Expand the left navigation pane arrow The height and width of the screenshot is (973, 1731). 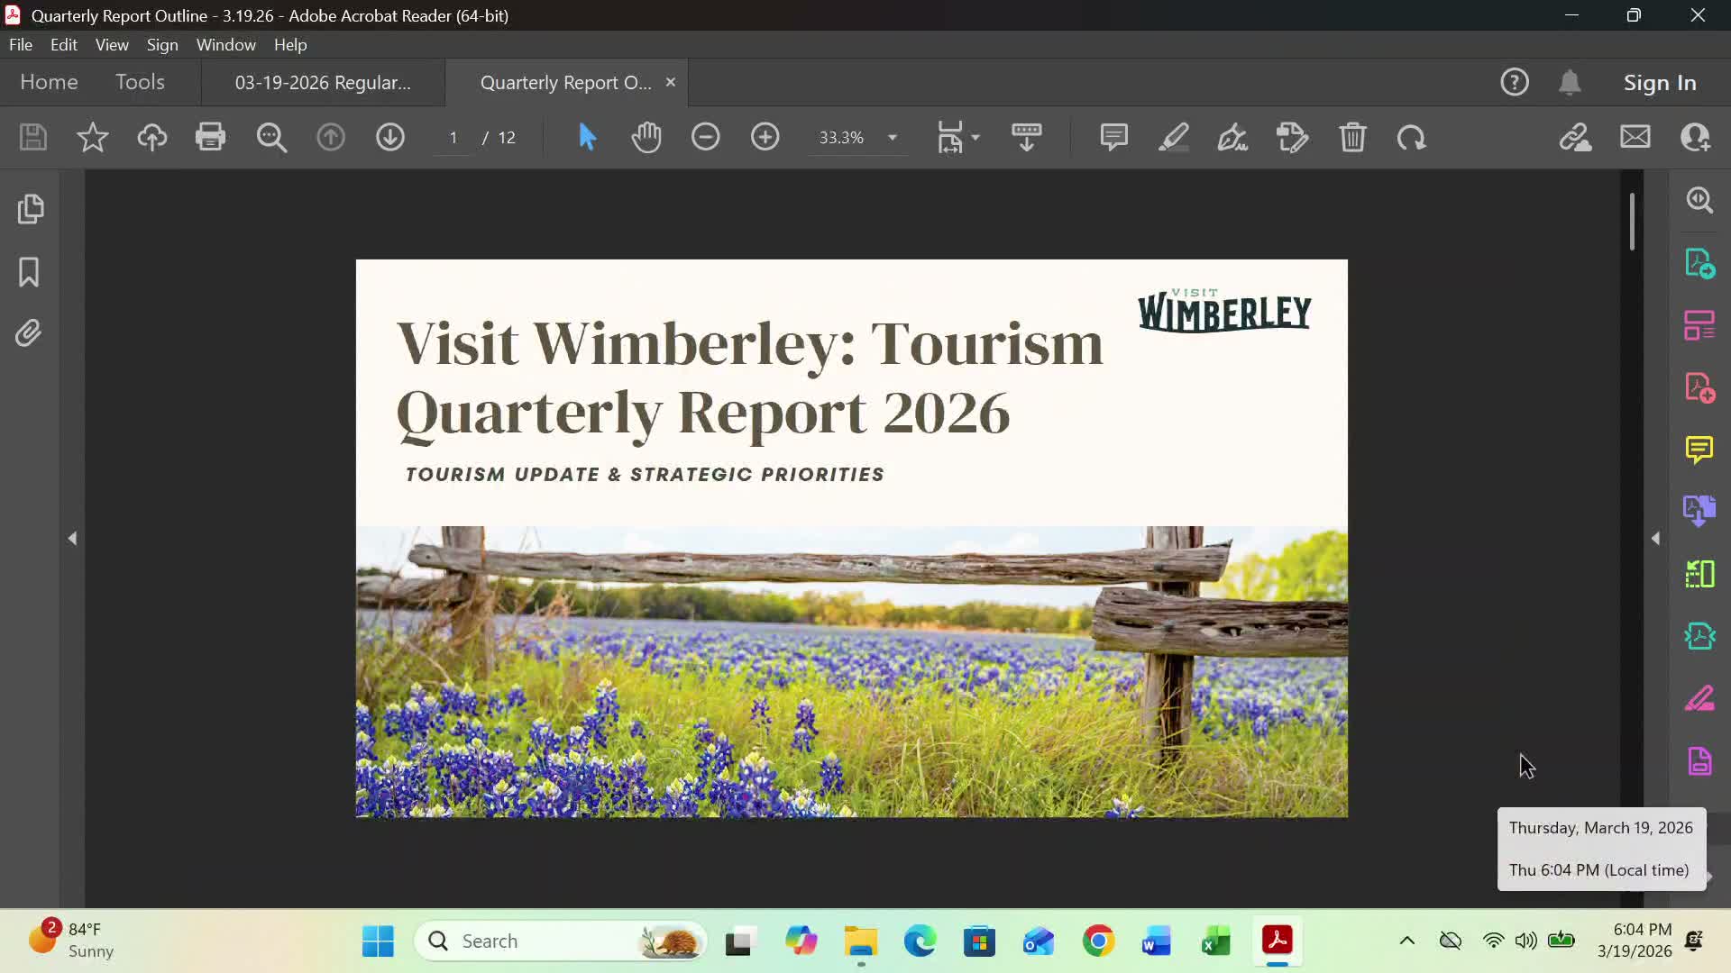point(72,538)
